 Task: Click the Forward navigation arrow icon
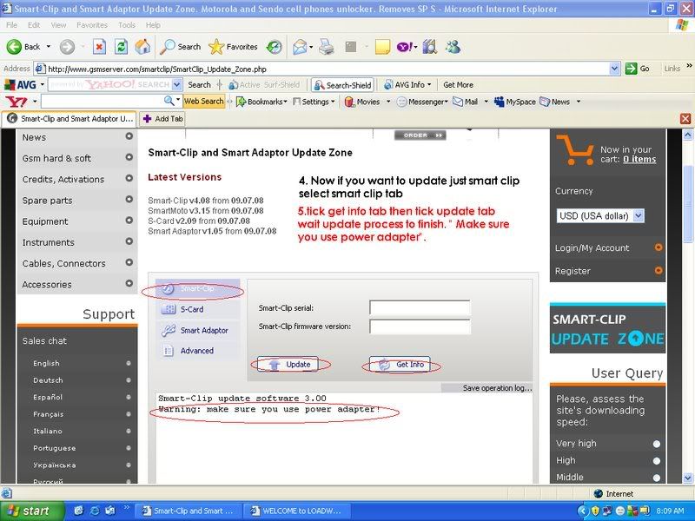click(x=68, y=47)
